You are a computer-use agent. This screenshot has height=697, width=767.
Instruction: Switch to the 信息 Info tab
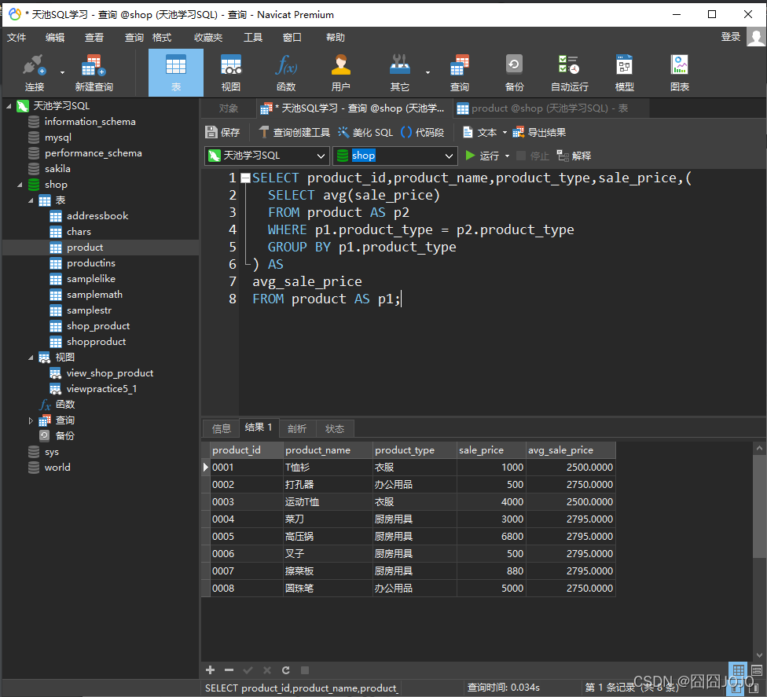click(x=221, y=429)
